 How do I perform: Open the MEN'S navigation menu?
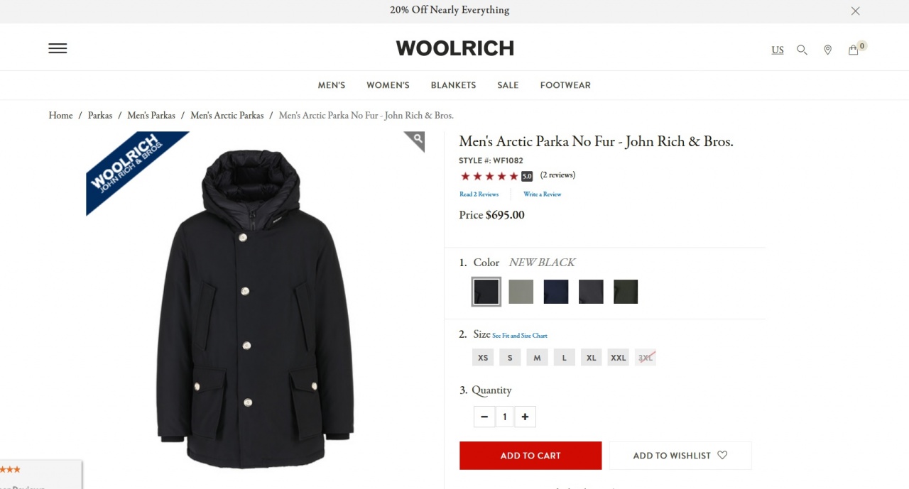click(x=332, y=85)
